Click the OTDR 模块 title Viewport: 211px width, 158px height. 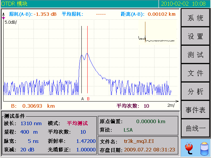pos(14,4)
